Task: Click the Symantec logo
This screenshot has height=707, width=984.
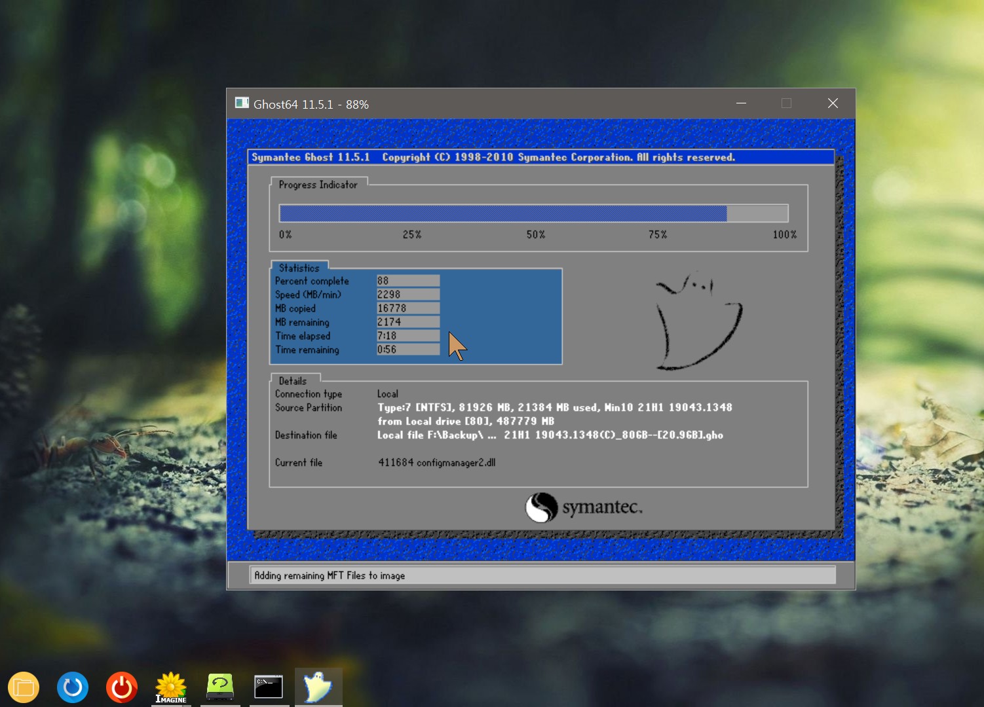Action: (x=584, y=507)
